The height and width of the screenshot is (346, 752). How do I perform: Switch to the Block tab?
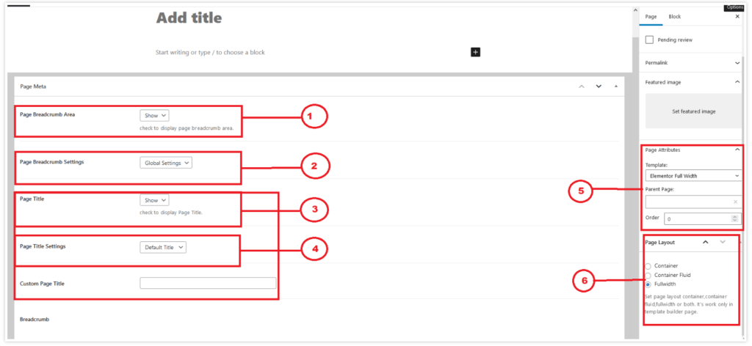pyautogui.click(x=675, y=17)
